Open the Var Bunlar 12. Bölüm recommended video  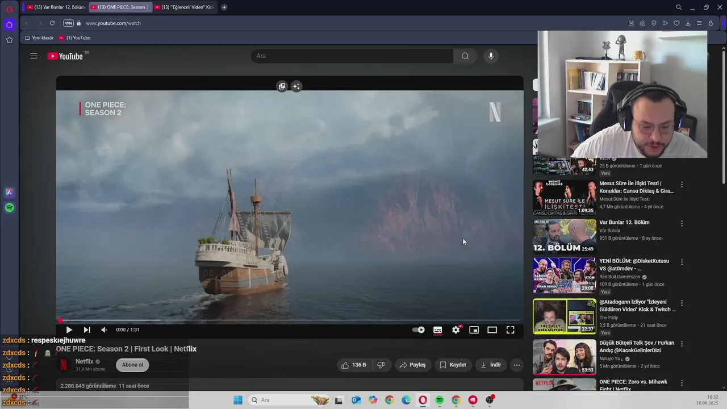565,236
